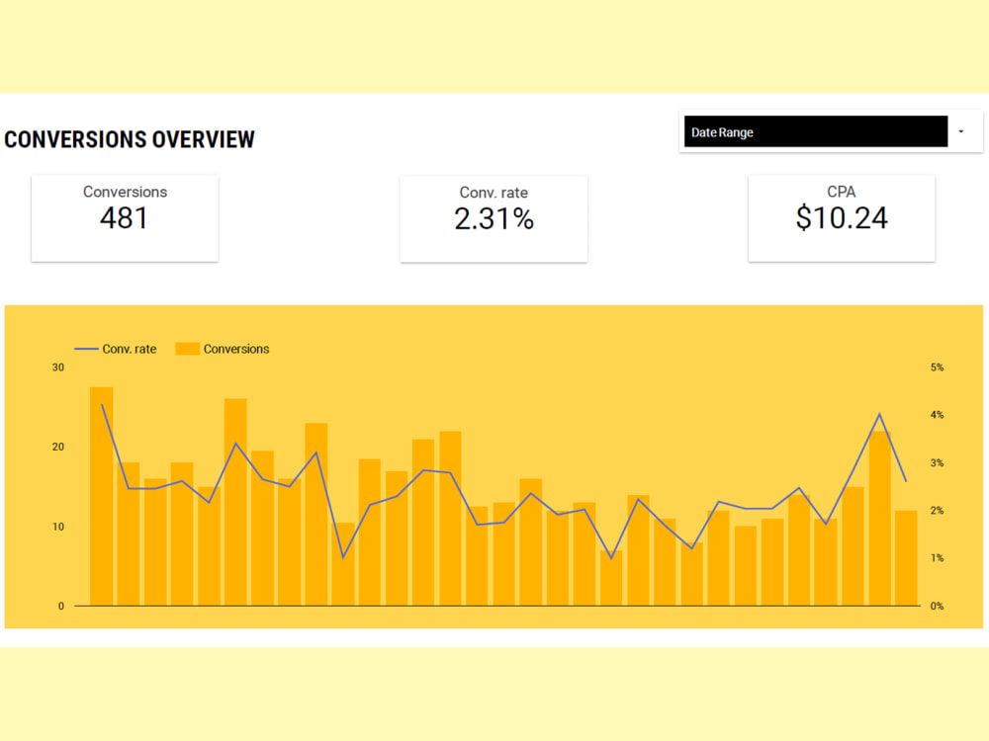Viewport: 989px width, 741px height.
Task: Click the 'Conv. rate' legend label
Action: click(x=130, y=349)
